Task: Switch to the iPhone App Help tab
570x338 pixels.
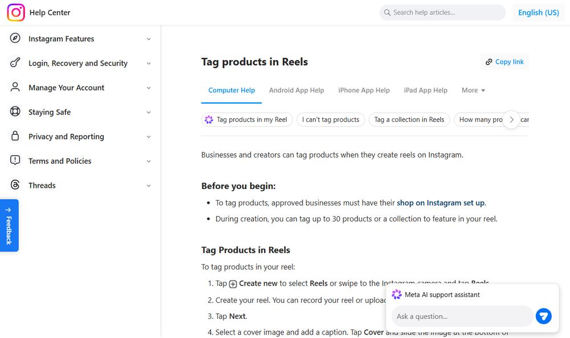Action: 364,90
